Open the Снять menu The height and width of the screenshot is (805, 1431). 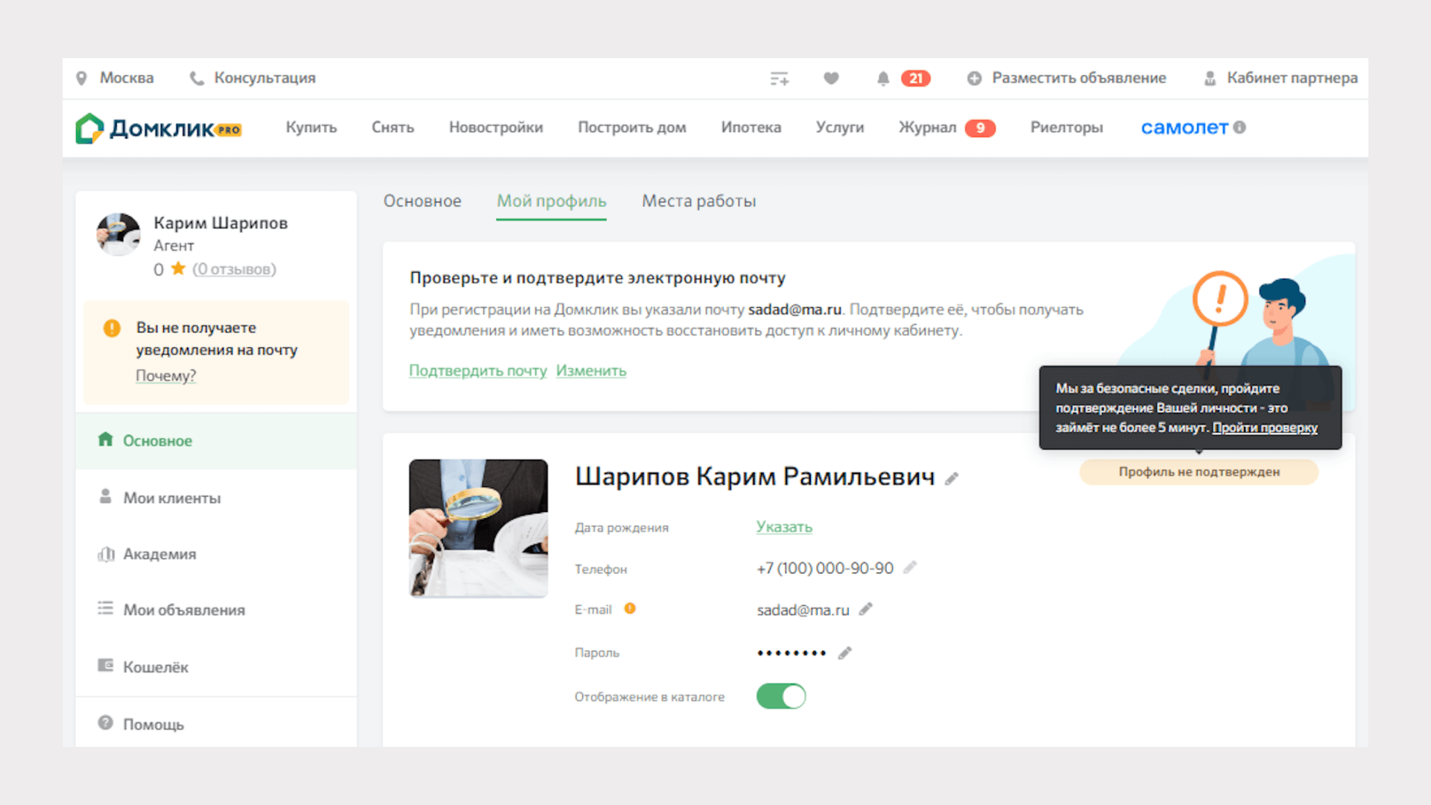(393, 127)
